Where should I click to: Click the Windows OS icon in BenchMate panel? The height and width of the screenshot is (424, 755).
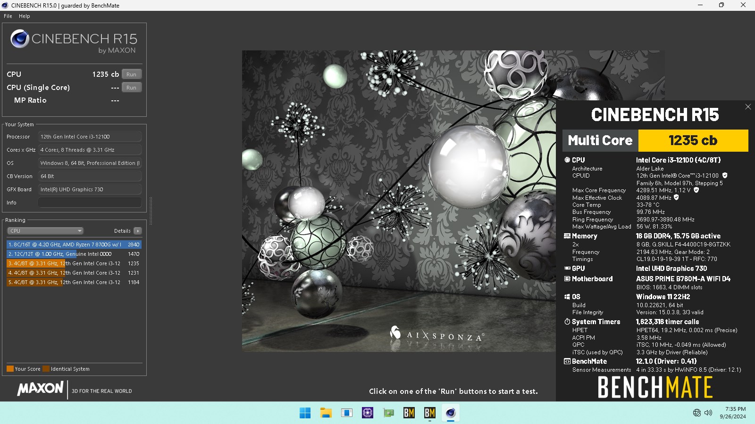pos(567,297)
